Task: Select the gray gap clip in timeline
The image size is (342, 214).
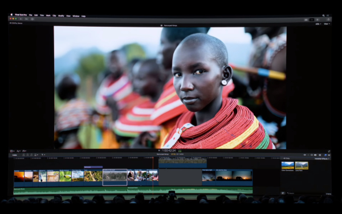Action: (180, 177)
